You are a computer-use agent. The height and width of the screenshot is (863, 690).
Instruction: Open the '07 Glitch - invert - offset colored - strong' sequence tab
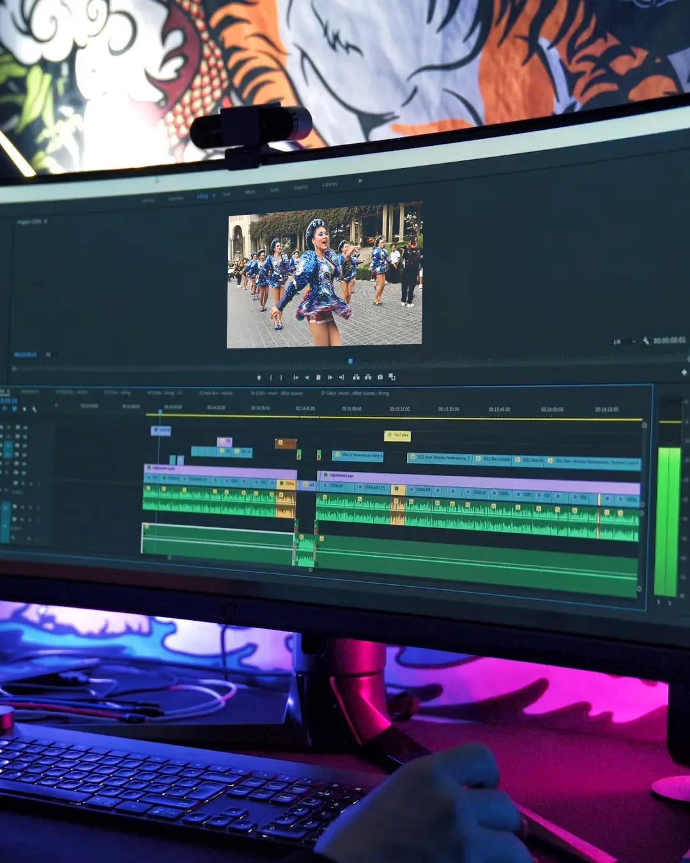point(355,393)
